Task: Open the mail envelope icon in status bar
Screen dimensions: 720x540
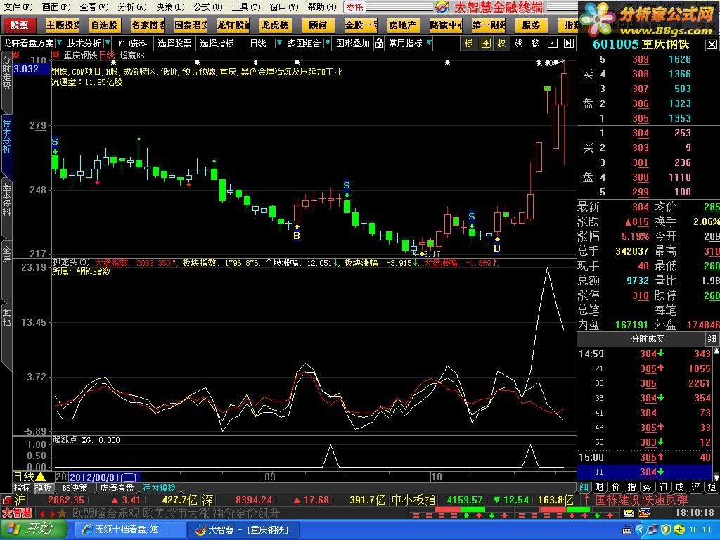Action: pyautogui.click(x=629, y=513)
